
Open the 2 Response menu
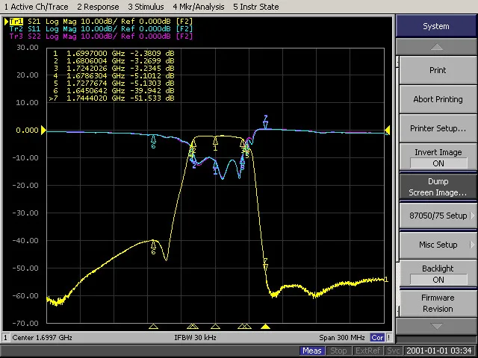98,7
